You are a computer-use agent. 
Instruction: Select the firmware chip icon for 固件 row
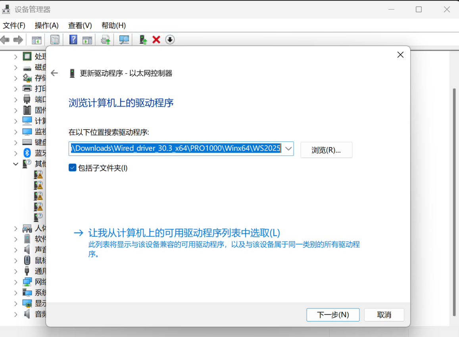(x=27, y=110)
